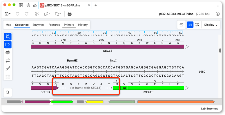The height and width of the screenshot is (115, 225).
Task: Toggle wrapped line view button
Action: pyautogui.click(x=190, y=25)
